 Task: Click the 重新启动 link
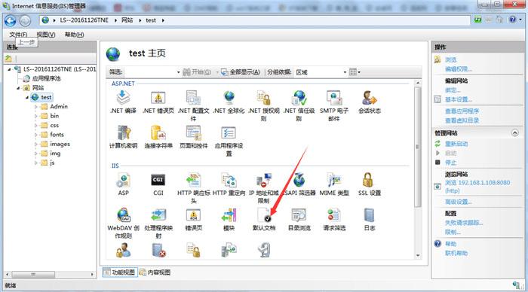456,144
